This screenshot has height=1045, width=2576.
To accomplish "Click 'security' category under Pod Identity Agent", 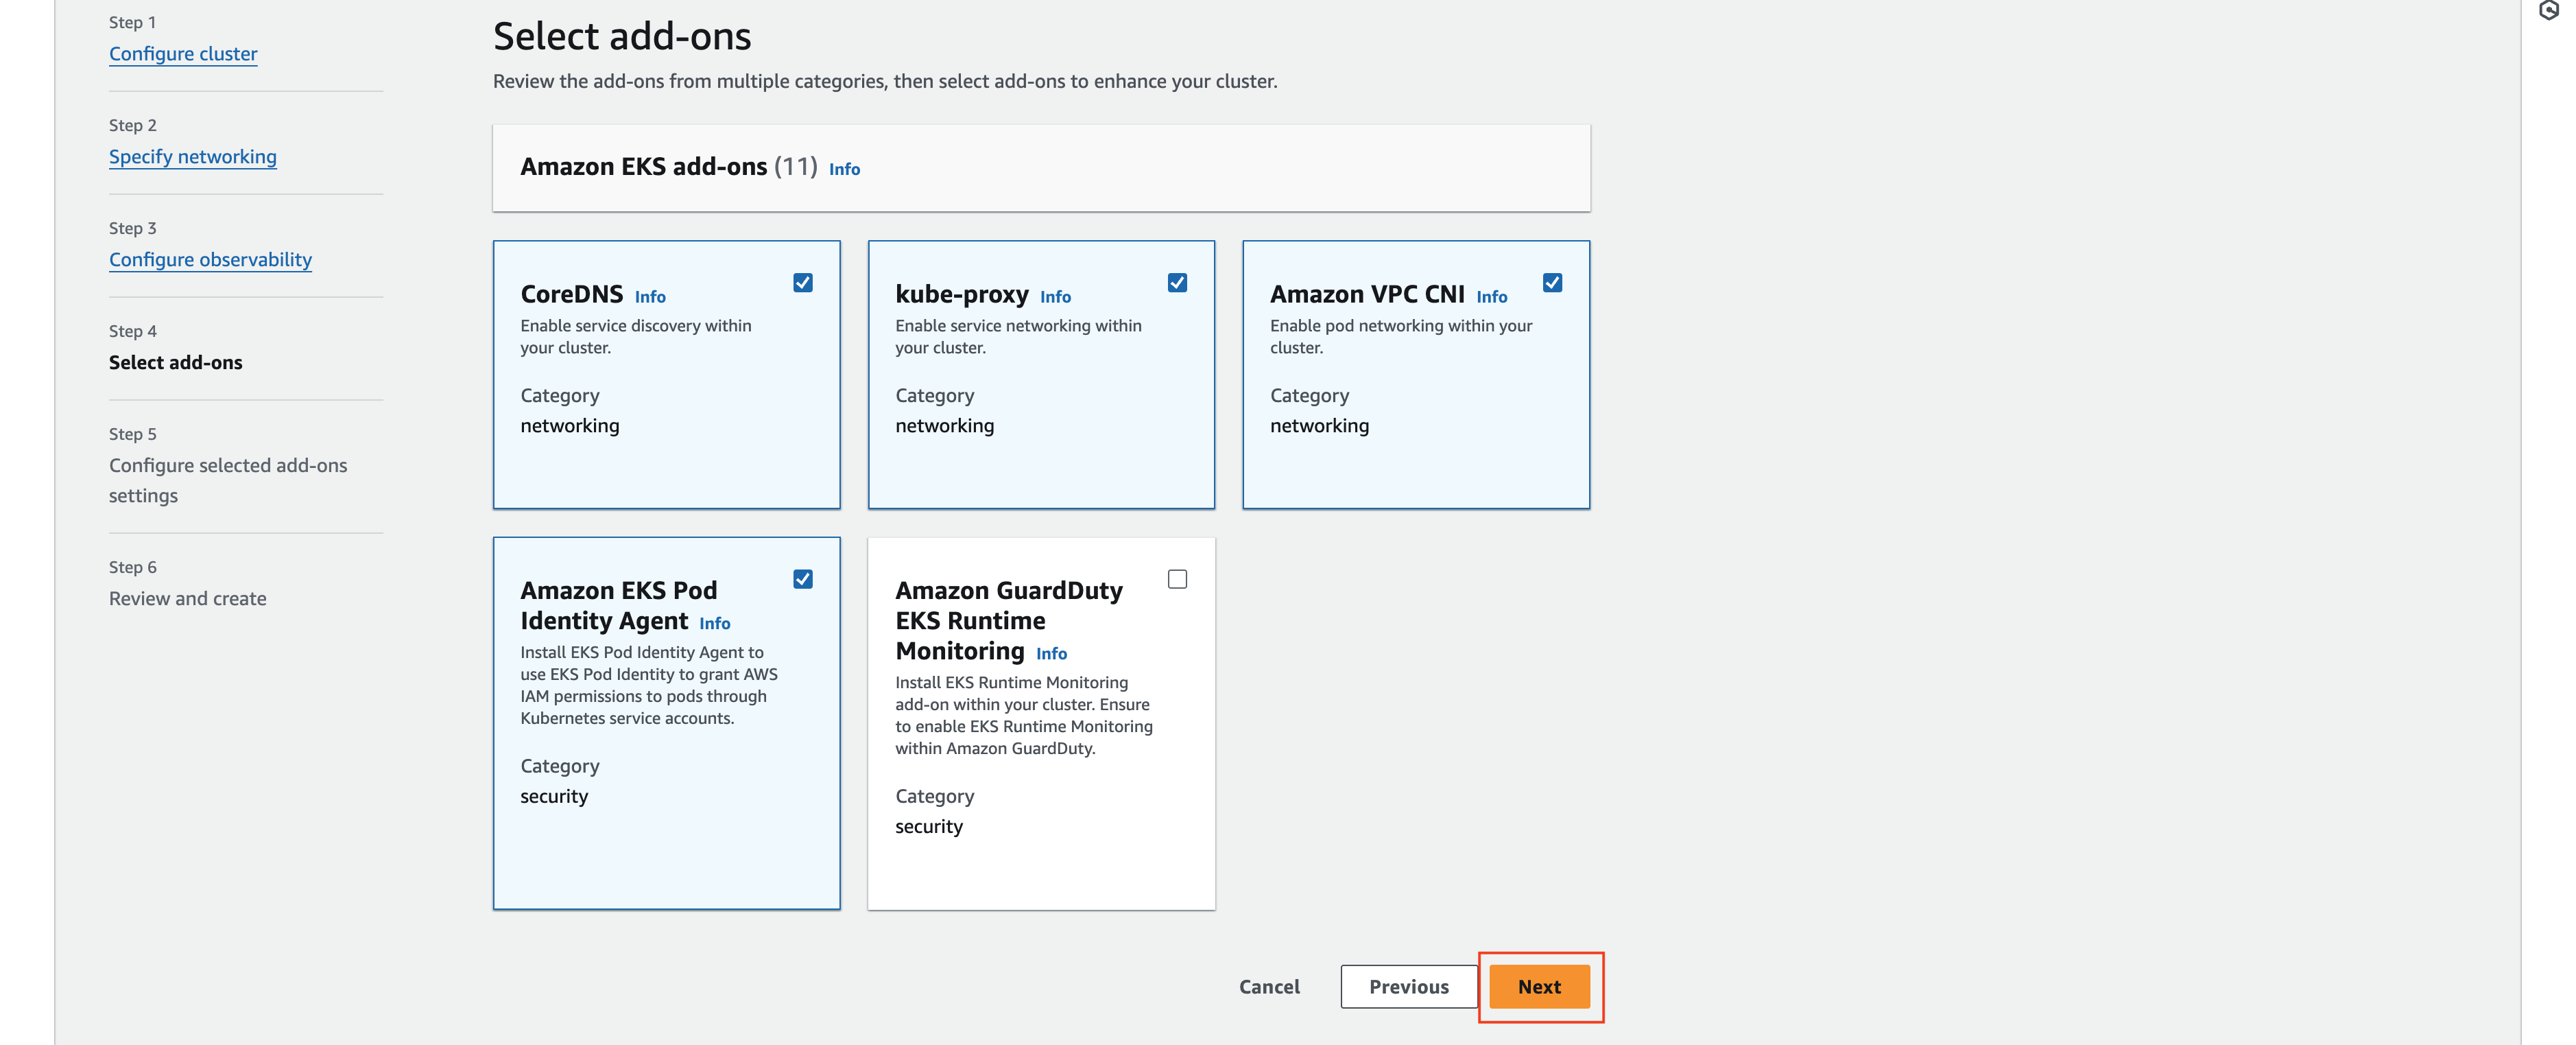I will (x=554, y=797).
